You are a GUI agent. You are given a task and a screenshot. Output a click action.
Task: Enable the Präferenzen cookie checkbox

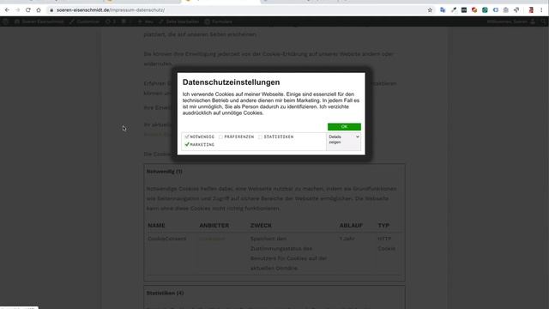pos(220,137)
